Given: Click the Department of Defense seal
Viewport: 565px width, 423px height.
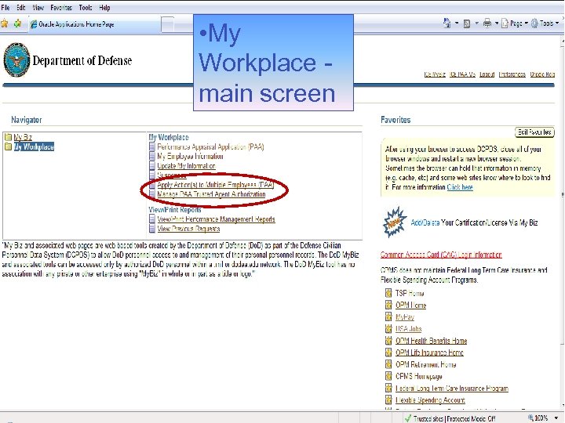Looking at the screenshot, I should click(x=16, y=60).
